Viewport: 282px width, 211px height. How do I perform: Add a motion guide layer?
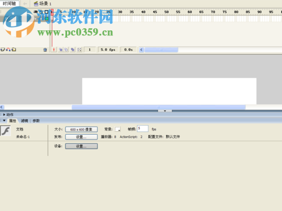pos(8,50)
